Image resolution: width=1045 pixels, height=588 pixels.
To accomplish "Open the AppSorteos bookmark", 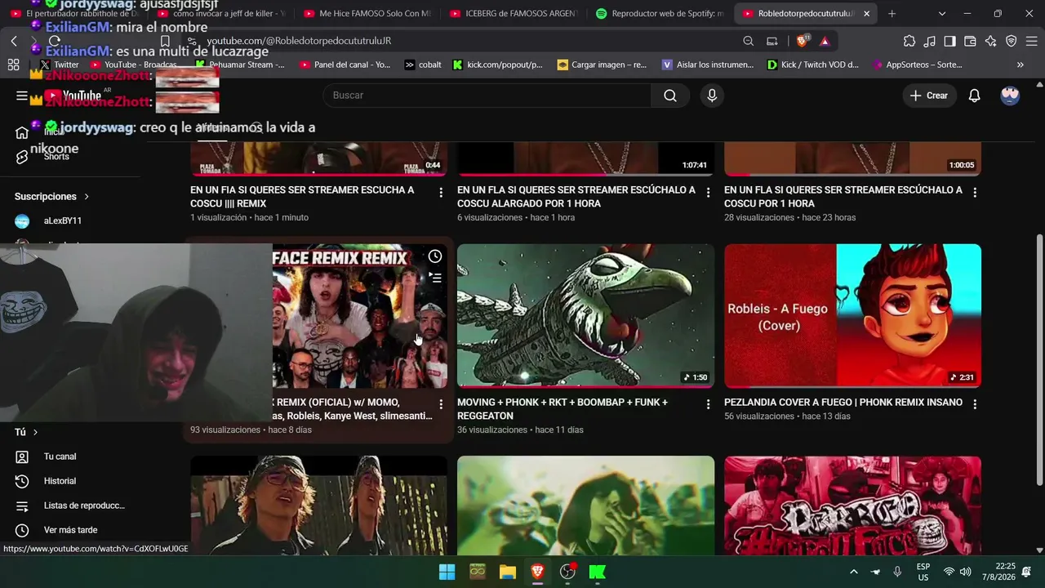I will click(918, 65).
